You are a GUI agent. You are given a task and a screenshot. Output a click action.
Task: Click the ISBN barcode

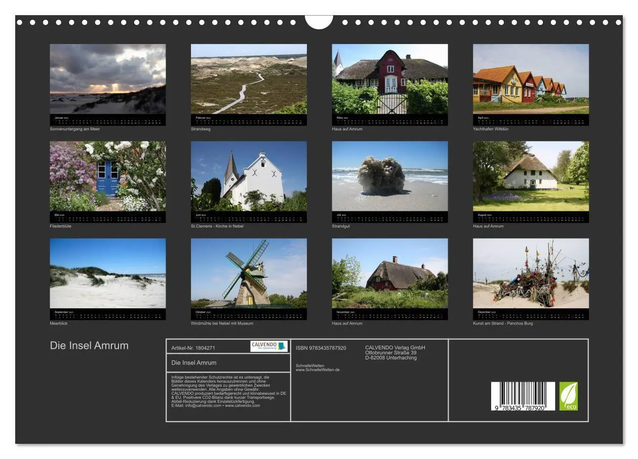point(522,396)
